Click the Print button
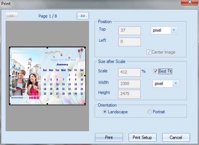The image size is (199, 145). pyautogui.click(x=109, y=138)
